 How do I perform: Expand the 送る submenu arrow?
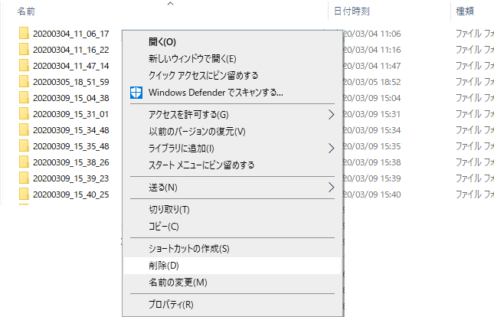(331, 187)
